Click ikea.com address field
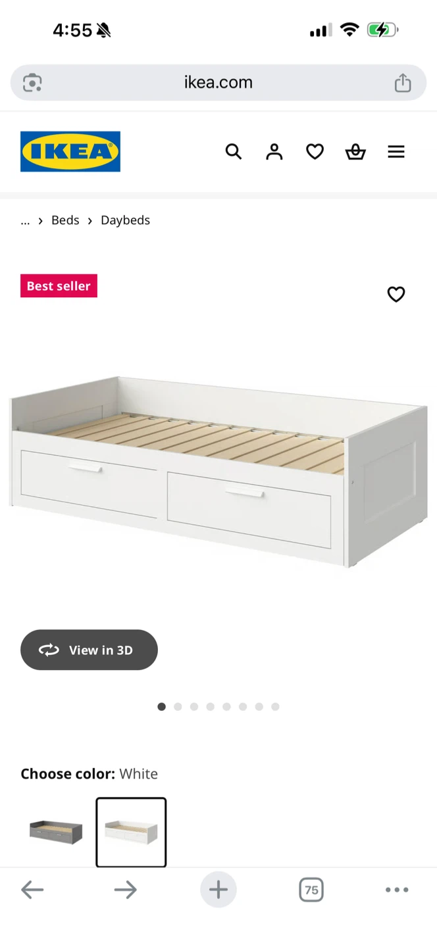 pyautogui.click(x=218, y=82)
